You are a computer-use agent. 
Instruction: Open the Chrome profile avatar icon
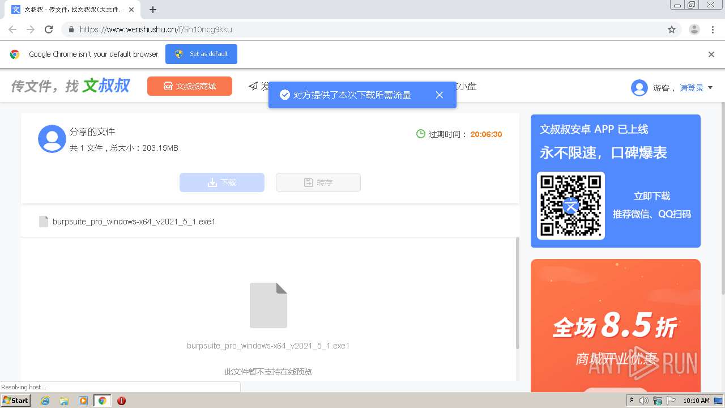(x=694, y=29)
